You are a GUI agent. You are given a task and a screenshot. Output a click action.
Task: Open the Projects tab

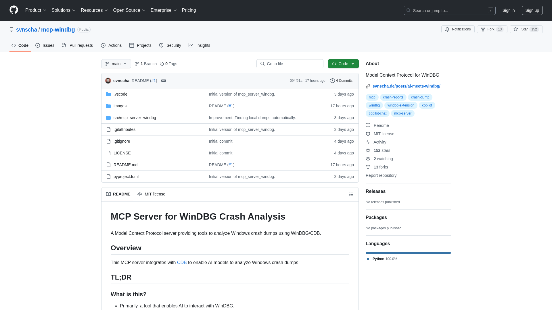click(140, 45)
